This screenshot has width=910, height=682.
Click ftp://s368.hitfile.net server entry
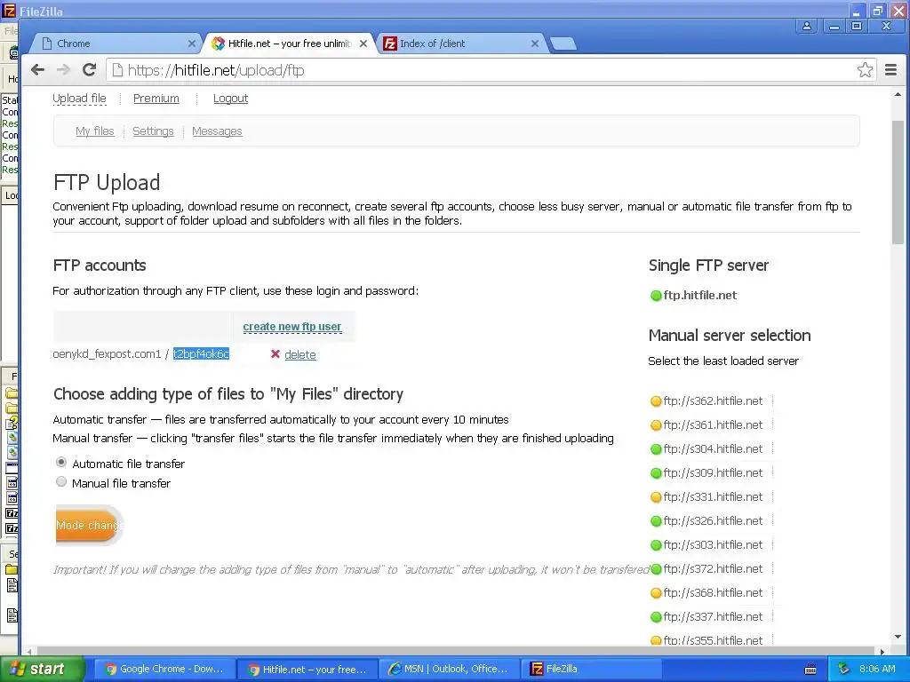[x=713, y=592]
